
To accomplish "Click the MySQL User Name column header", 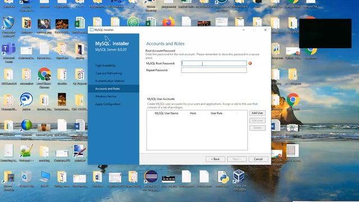I will [167, 113].
